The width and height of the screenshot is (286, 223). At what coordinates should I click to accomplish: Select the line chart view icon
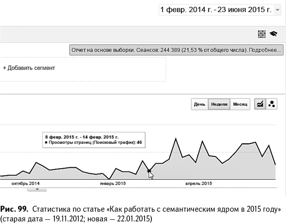coord(260,104)
